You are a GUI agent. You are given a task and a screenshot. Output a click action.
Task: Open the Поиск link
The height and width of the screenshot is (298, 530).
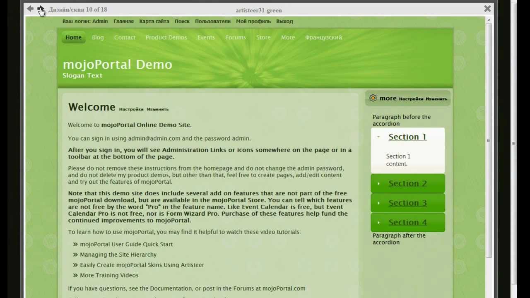182,21
